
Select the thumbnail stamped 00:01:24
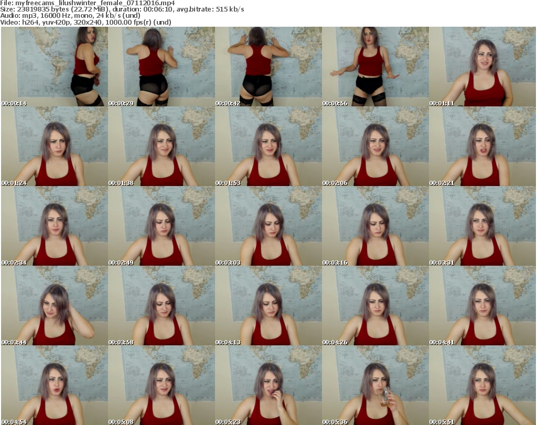tap(55, 146)
